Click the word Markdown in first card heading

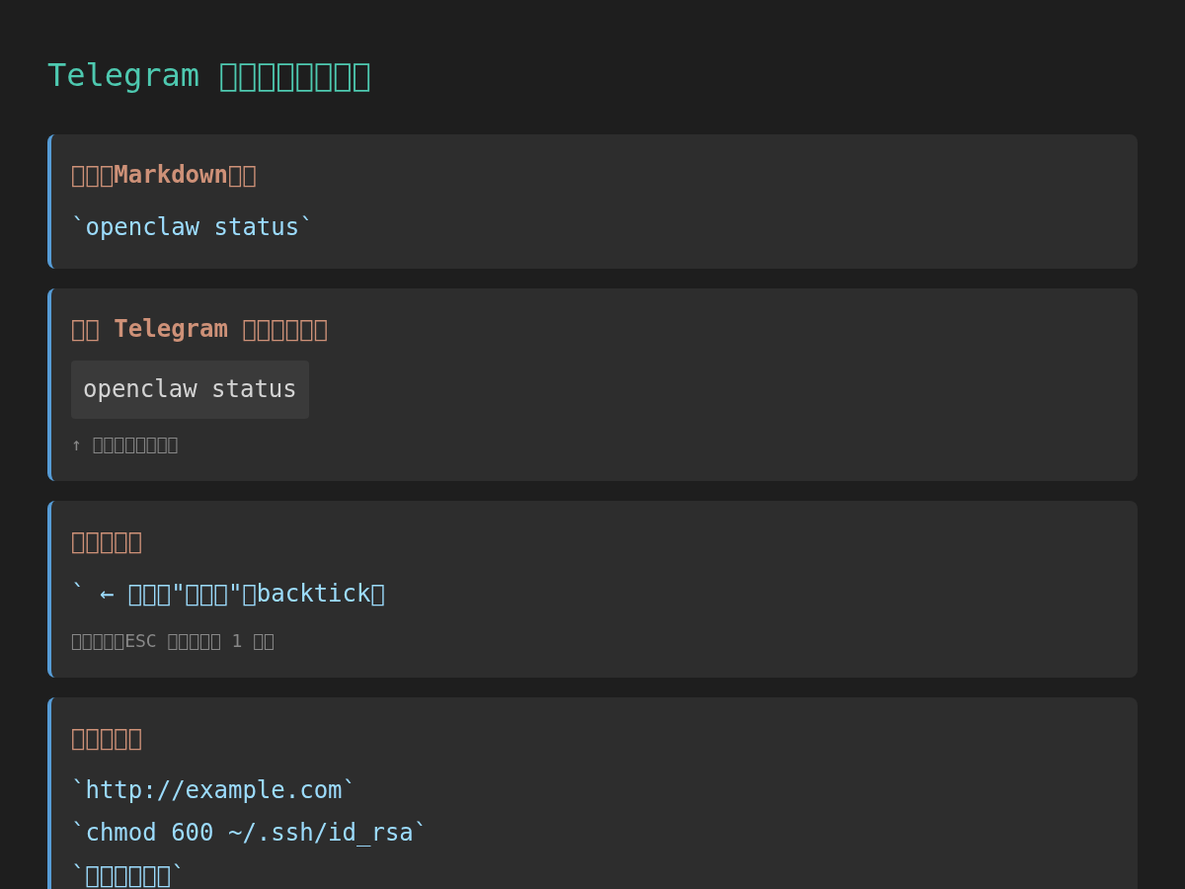point(171,175)
